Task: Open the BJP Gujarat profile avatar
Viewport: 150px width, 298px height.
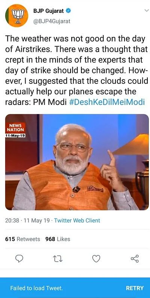Action: tap(16, 15)
